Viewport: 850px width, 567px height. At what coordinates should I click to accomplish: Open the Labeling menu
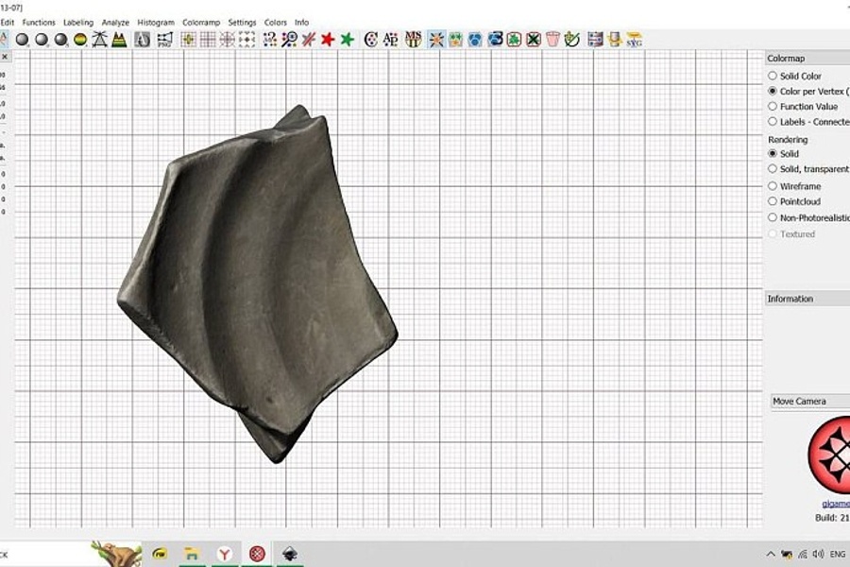[x=78, y=23]
